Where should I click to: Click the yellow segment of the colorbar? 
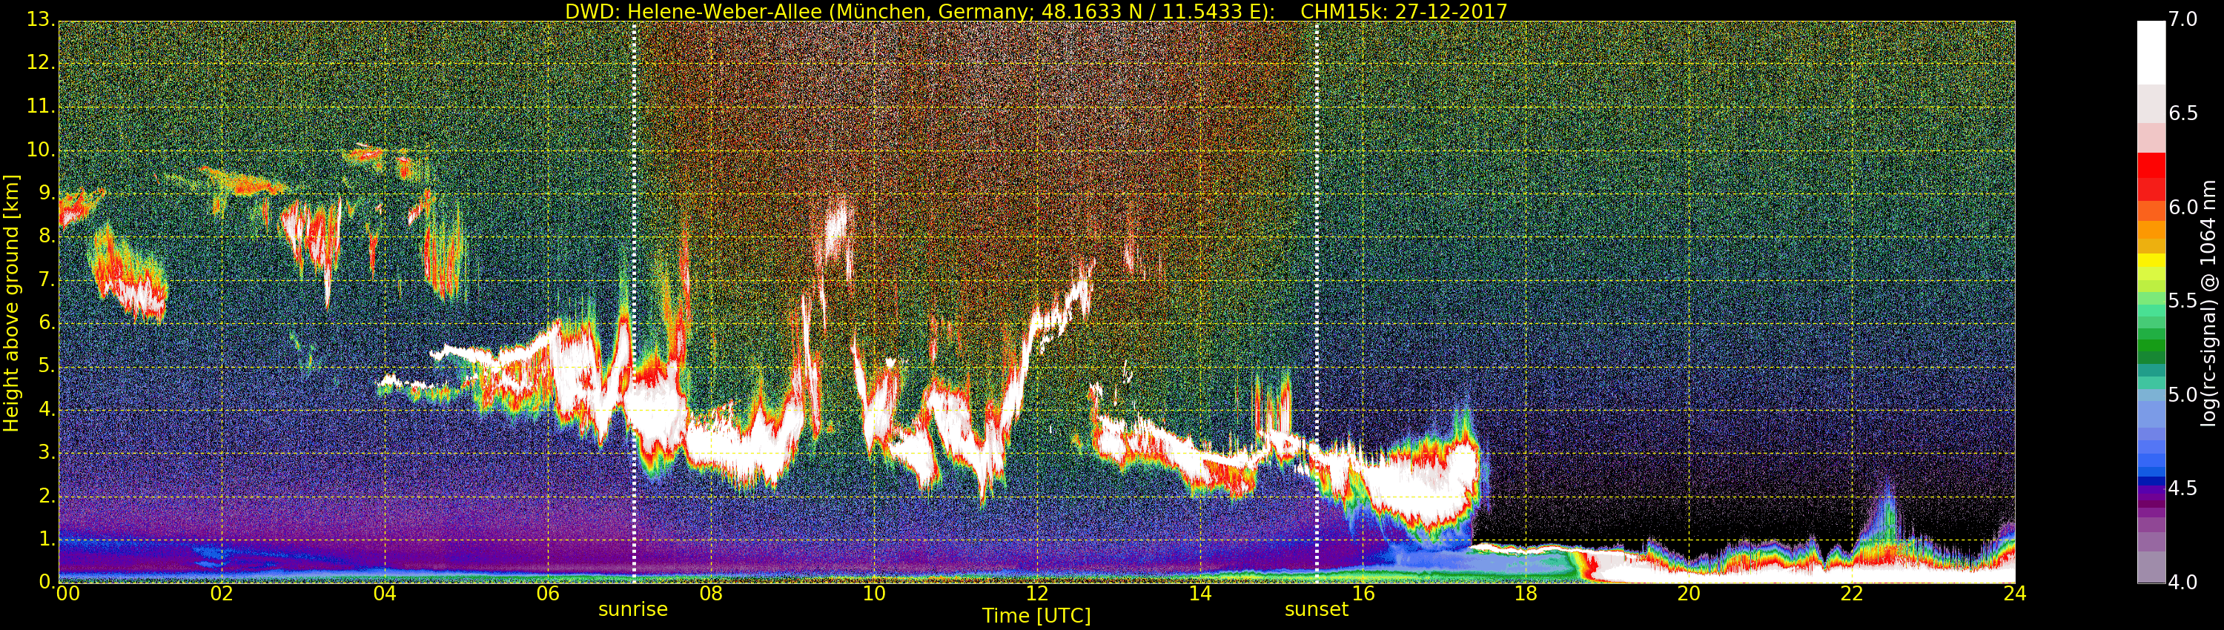tap(2151, 261)
